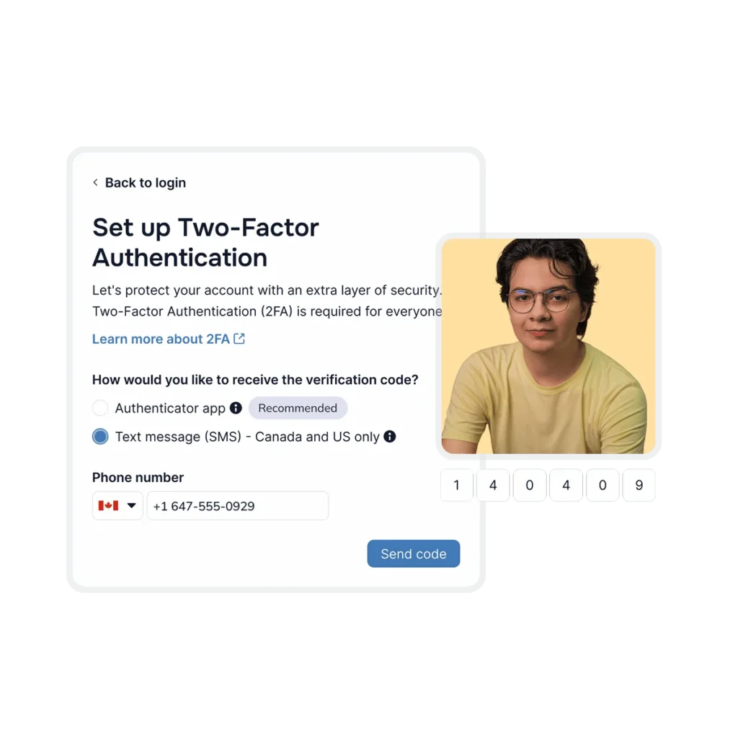Click the Canadian flag icon

tap(108, 506)
